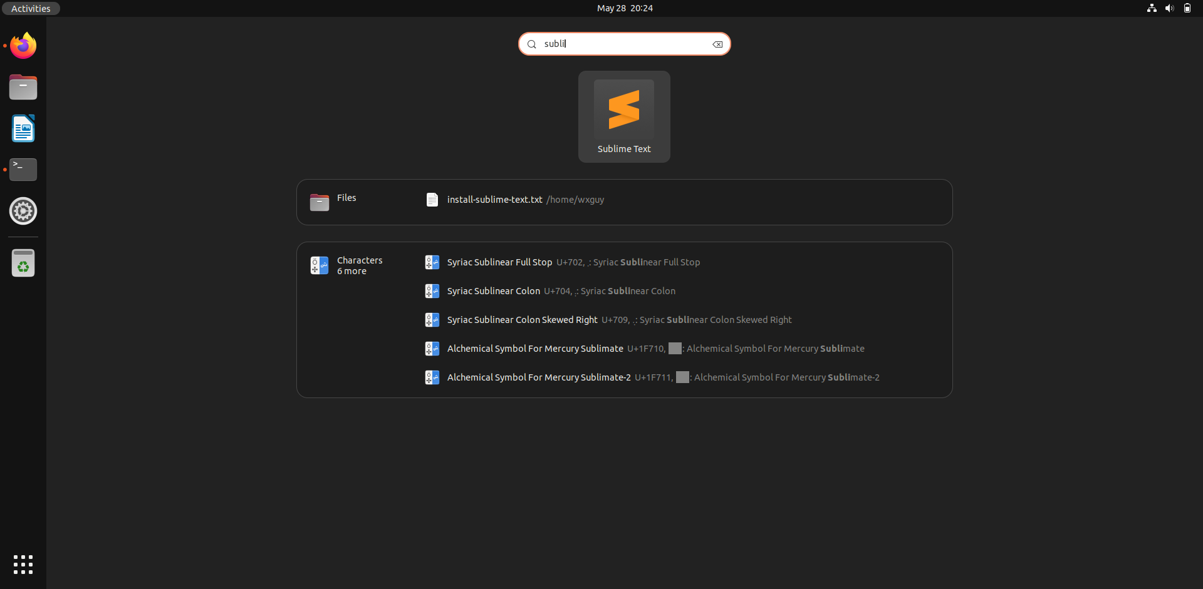This screenshot has width=1203, height=589.
Task: Open Firefox from the dock
Action: 23,46
